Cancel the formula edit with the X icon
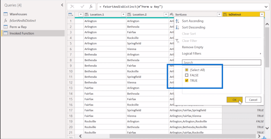 click(72, 6)
